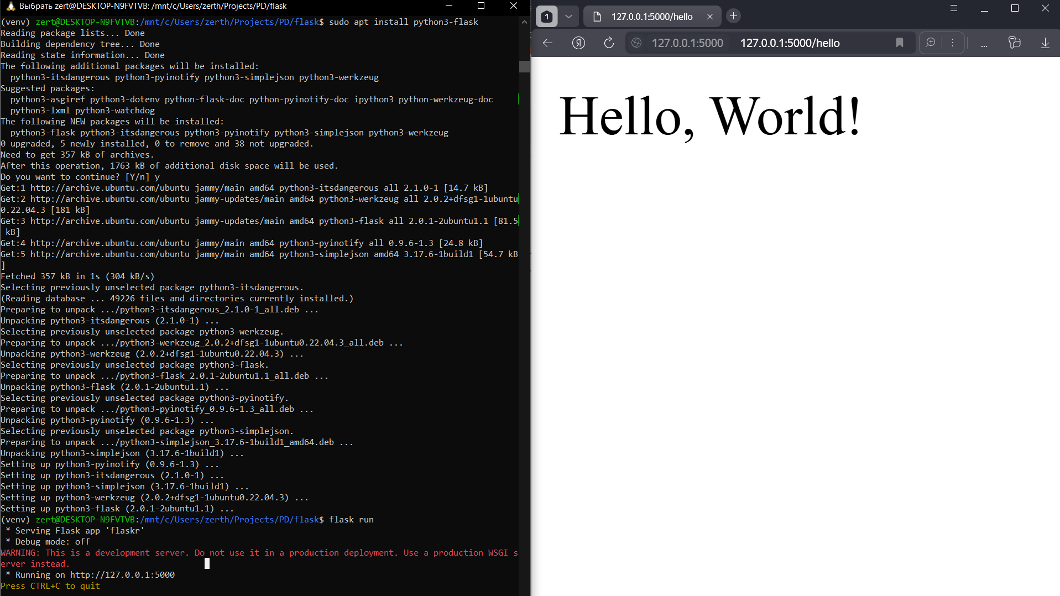Open the vertical three-dot page options

point(953,43)
